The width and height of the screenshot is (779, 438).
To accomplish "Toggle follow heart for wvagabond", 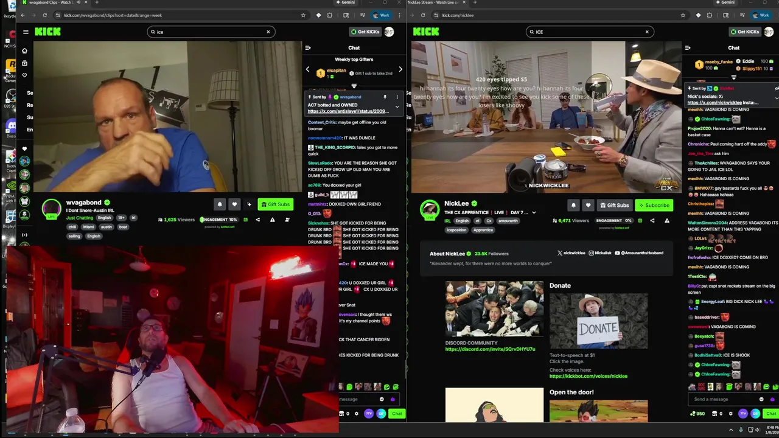I will click(x=234, y=204).
